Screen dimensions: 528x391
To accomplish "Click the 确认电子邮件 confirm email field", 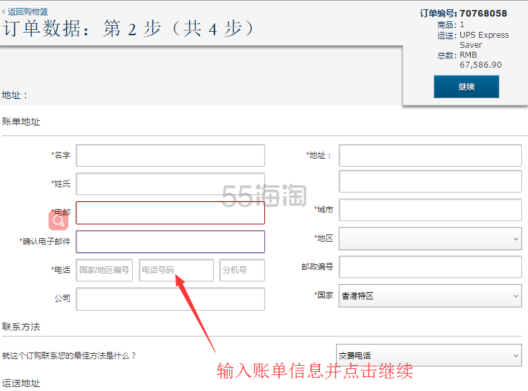I will [x=170, y=242].
